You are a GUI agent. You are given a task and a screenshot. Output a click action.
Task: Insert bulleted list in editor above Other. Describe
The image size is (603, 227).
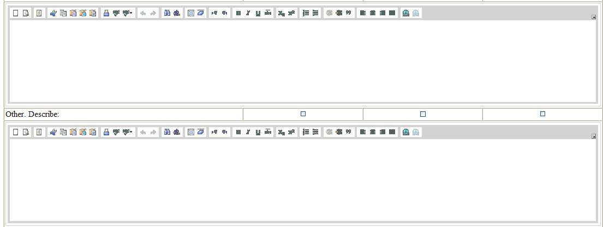click(x=315, y=13)
